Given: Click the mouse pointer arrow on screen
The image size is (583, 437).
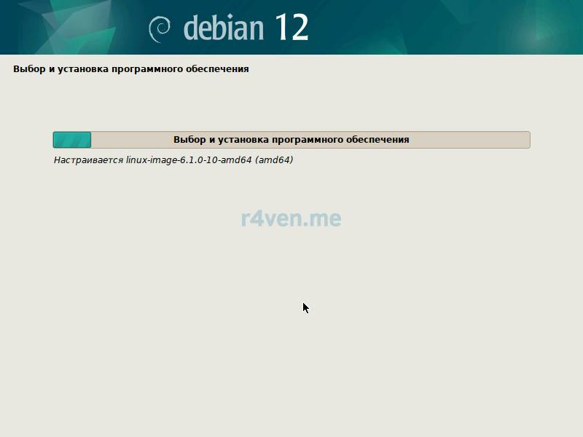Looking at the screenshot, I should 305,307.
